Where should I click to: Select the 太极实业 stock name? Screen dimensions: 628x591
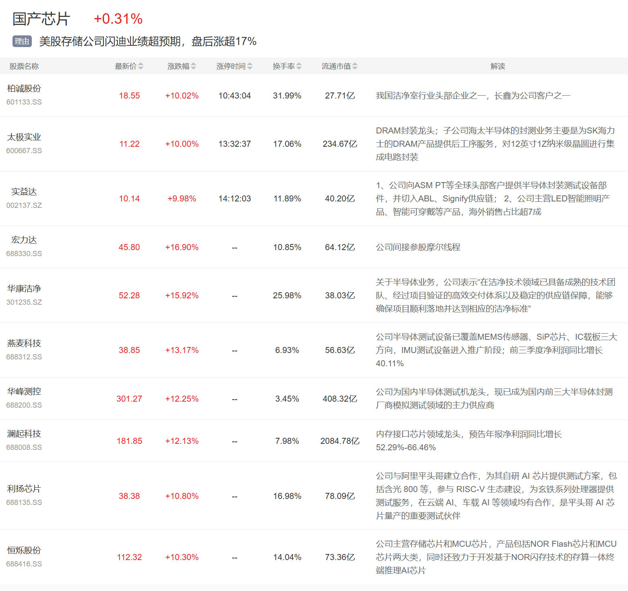click(x=24, y=137)
